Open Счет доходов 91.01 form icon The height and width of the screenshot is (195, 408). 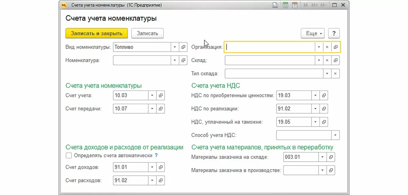tap(161, 167)
